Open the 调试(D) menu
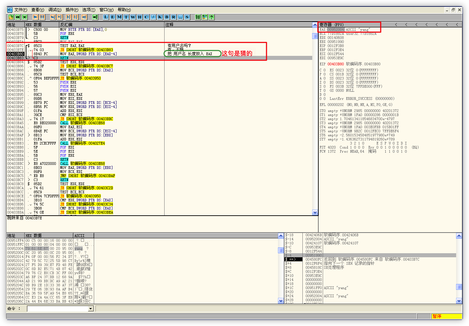 (x=55, y=10)
